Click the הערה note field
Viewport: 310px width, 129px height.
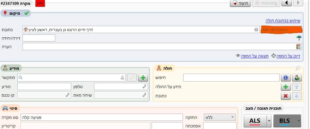click(x=162, y=46)
